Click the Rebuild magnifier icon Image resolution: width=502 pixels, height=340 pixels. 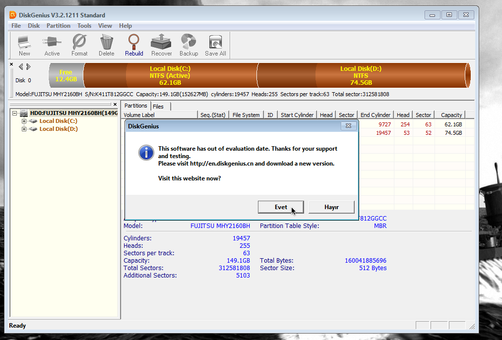134,42
